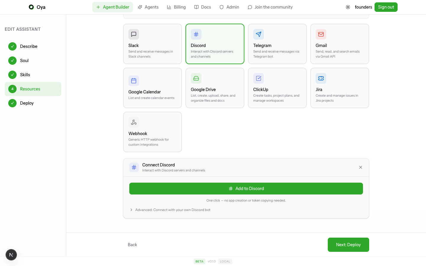
Task: Click the Telegram paper plane icon
Action: pos(258,34)
